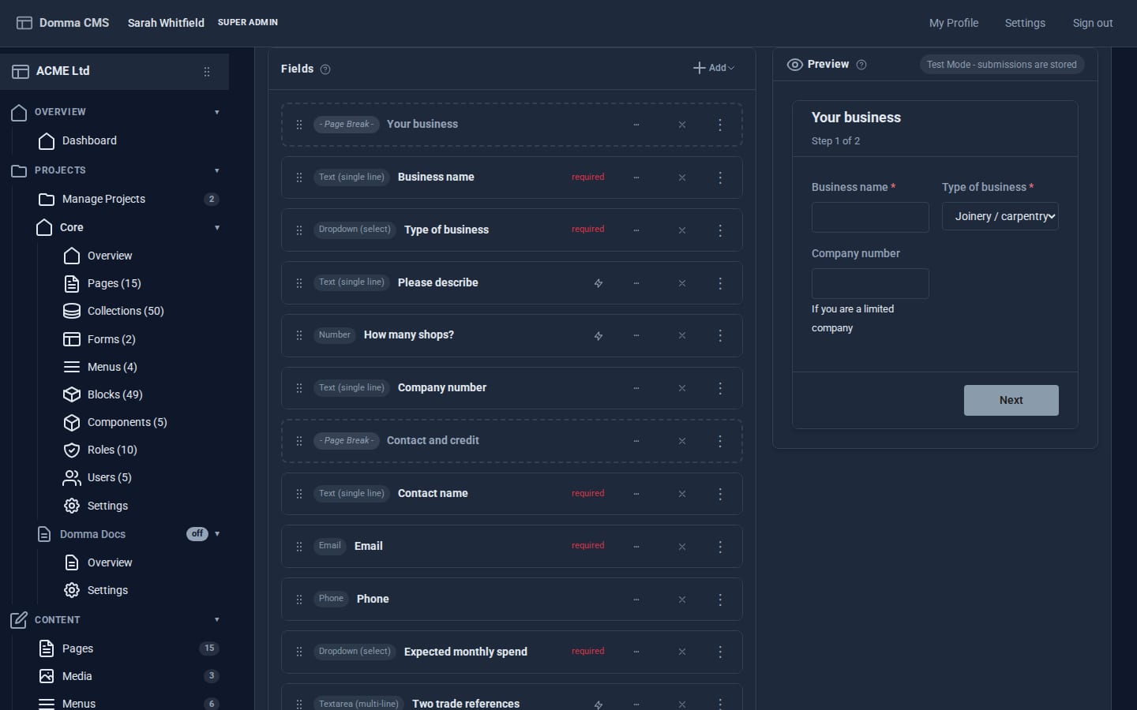Toggle the Domma Docs off switch
Screen dimensions: 1137x710
197,534
